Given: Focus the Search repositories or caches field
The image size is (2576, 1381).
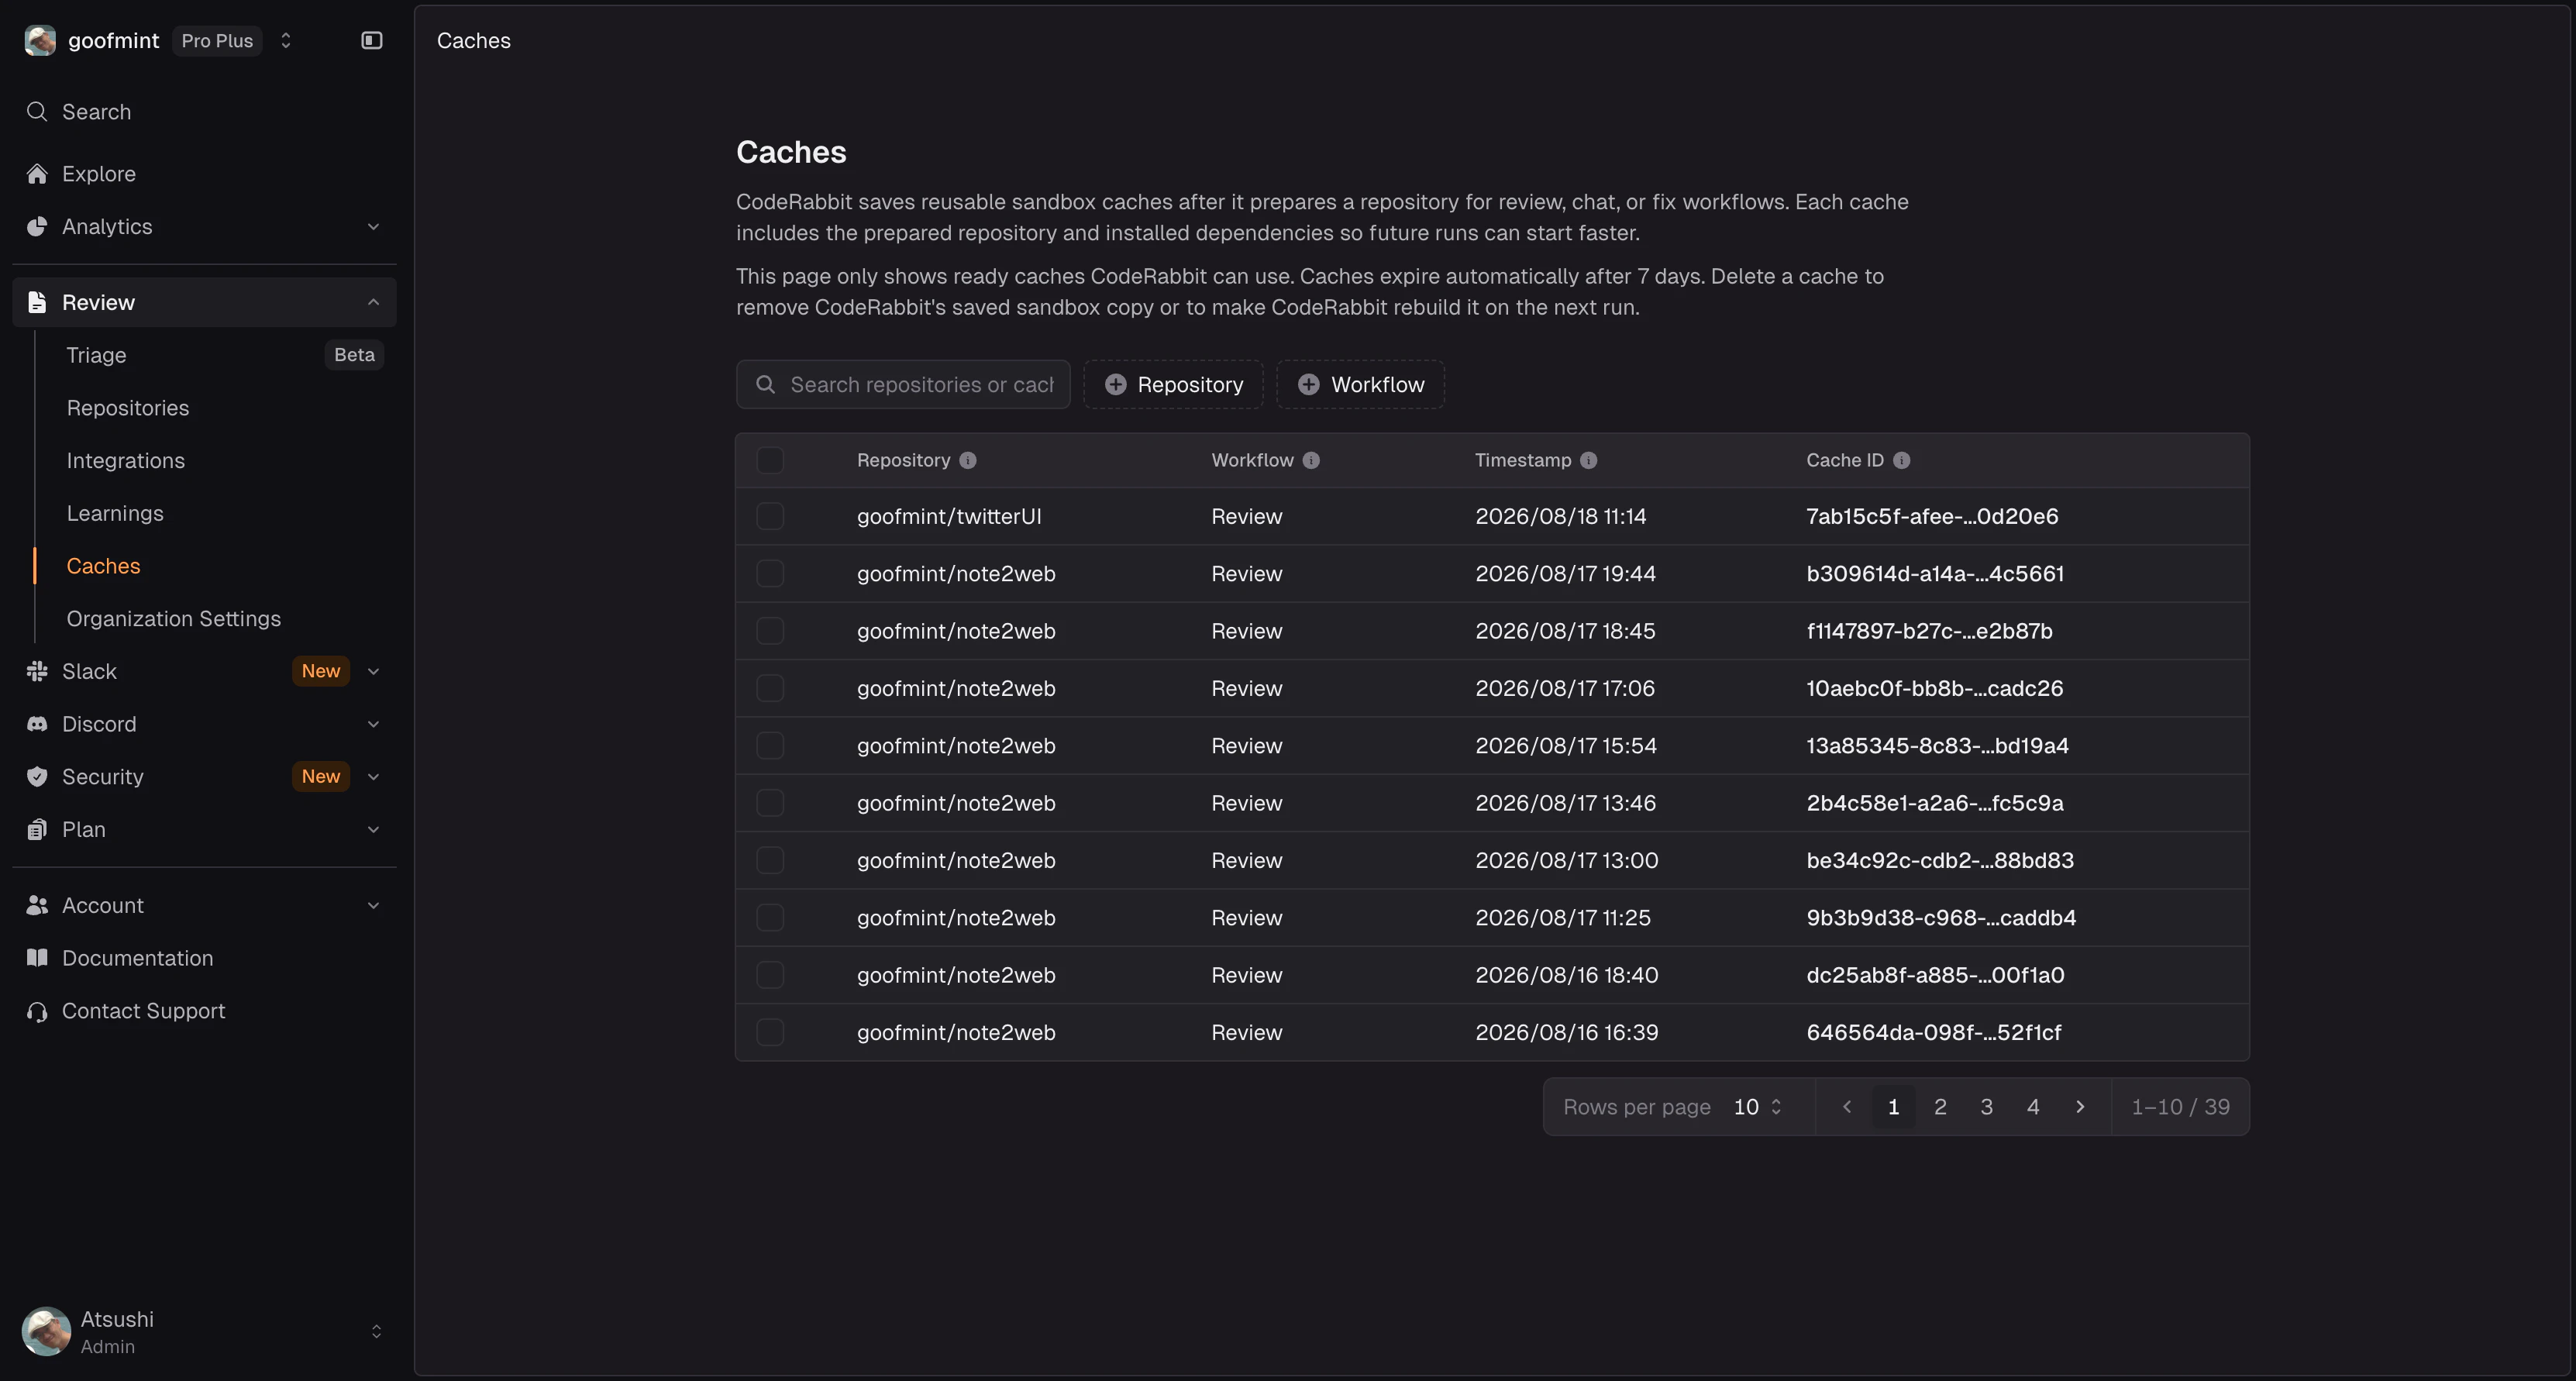Looking at the screenshot, I should (x=903, y=385).
